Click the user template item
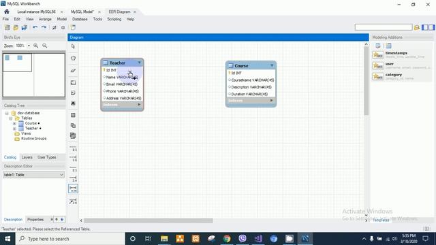The image size is (436, 245). click(x=401, y=65)
